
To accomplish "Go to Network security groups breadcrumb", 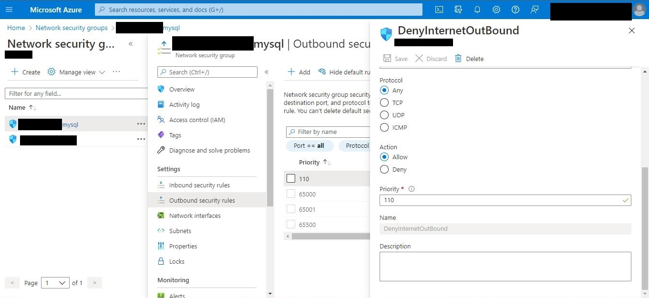I will tap(72, 28).
